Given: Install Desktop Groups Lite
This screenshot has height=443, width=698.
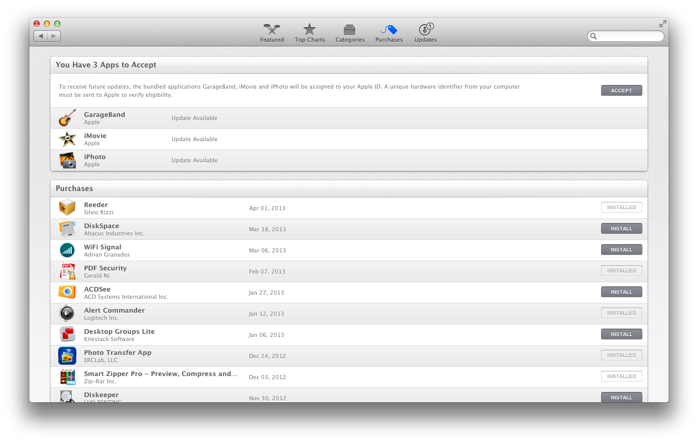Looking at the screenshot, I should [621, 334].
